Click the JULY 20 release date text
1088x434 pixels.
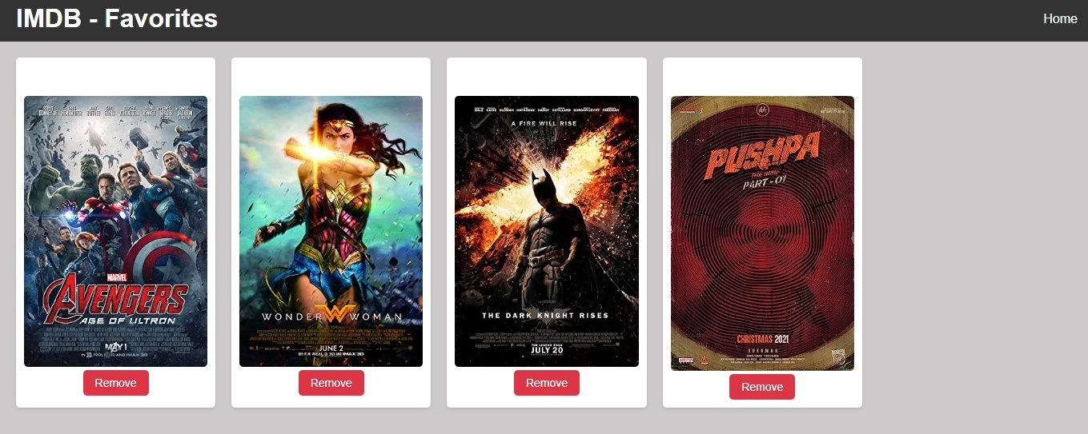[x=547, y=349]
